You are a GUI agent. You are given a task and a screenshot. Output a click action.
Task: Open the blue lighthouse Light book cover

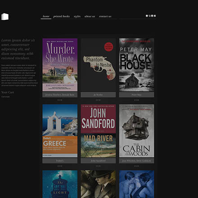coord(60,184)
